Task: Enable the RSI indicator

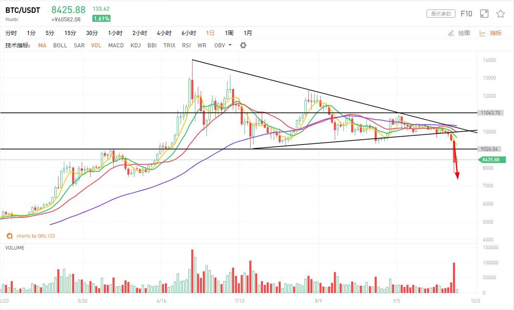Action: coord(186,45)
